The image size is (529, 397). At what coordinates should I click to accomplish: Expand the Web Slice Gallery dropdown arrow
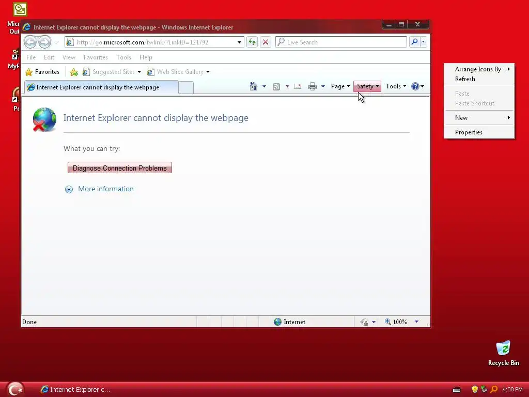(208, 72)
